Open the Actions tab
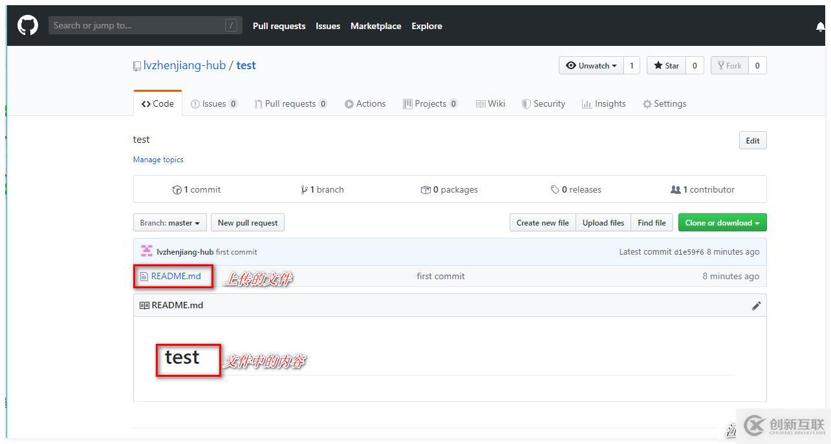831x444 pixels. [x=365, y=103]
